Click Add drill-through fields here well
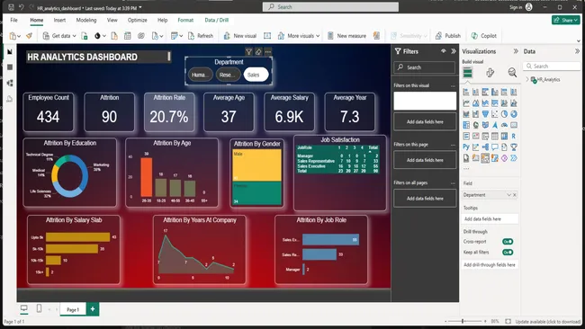 click(x=490, y=265)
